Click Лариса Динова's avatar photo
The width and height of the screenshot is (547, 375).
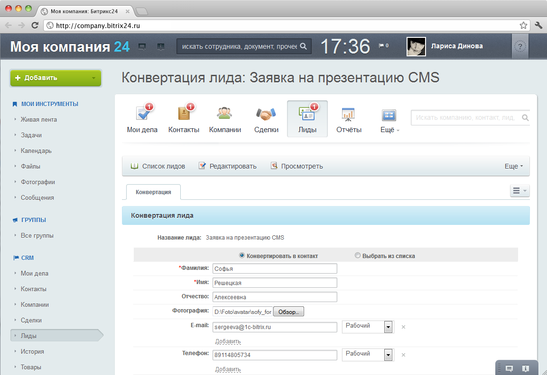[416, 46]
